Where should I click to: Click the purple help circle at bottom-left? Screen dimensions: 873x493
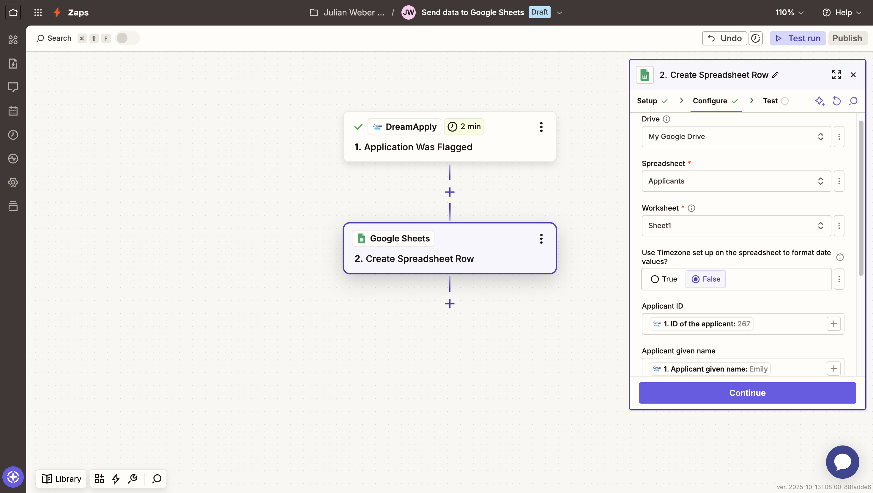pos(13,477)
